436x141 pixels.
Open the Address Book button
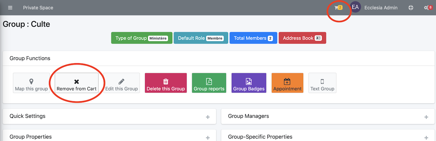pos(302,38)
